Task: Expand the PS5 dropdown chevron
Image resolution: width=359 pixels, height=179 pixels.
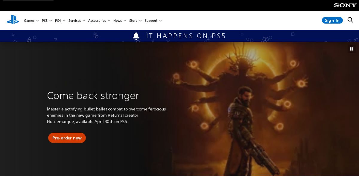Action: click(x=51, y=21)
